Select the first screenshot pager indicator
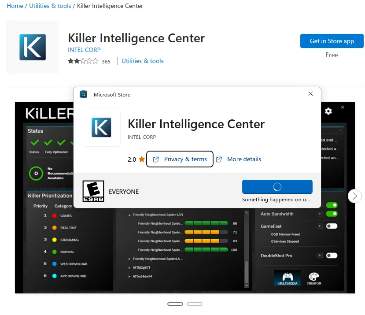The image size is (365, 315). click(x=175, y=304)
